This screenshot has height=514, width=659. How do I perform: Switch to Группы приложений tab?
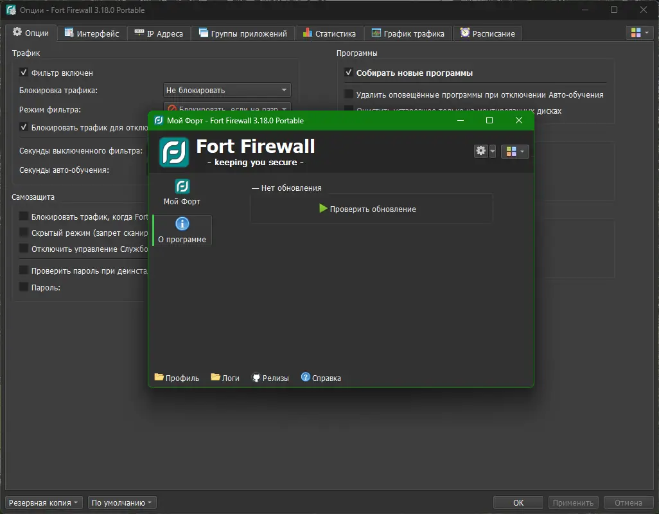click(243, 33)
